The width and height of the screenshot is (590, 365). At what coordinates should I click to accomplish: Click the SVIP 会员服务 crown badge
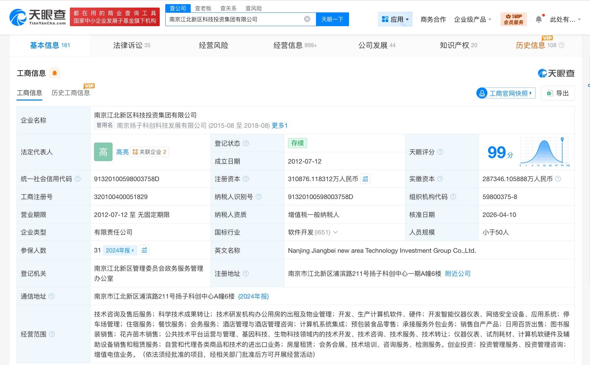(x=514, y=19)
